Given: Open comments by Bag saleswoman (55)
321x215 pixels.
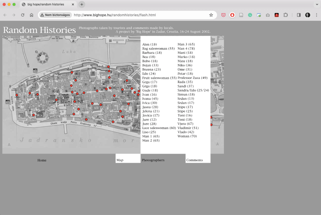Looking at the screenshot, I should pos(158,49).
